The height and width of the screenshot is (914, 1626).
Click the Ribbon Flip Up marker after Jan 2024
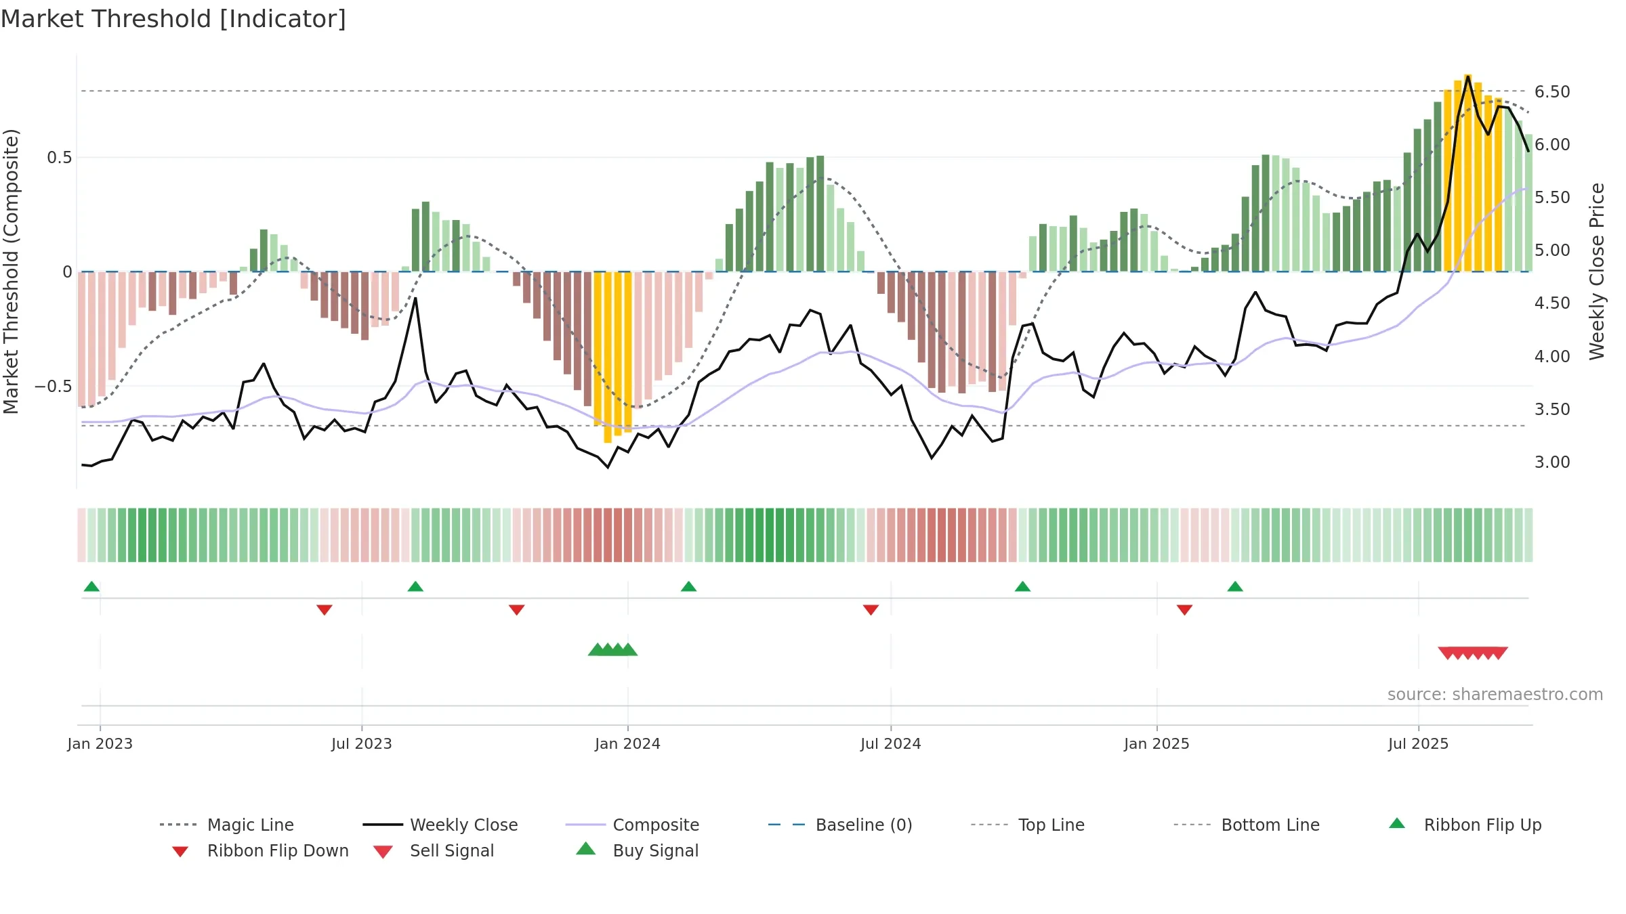[x=688, y=586]
